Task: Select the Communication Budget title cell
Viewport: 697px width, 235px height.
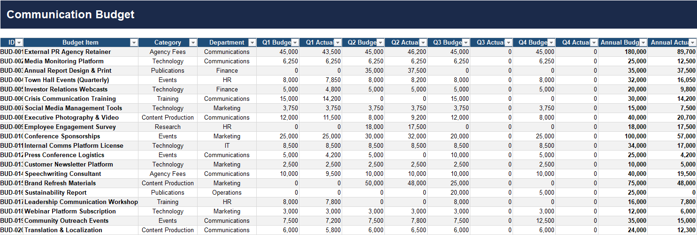Action: click(348, 15)
